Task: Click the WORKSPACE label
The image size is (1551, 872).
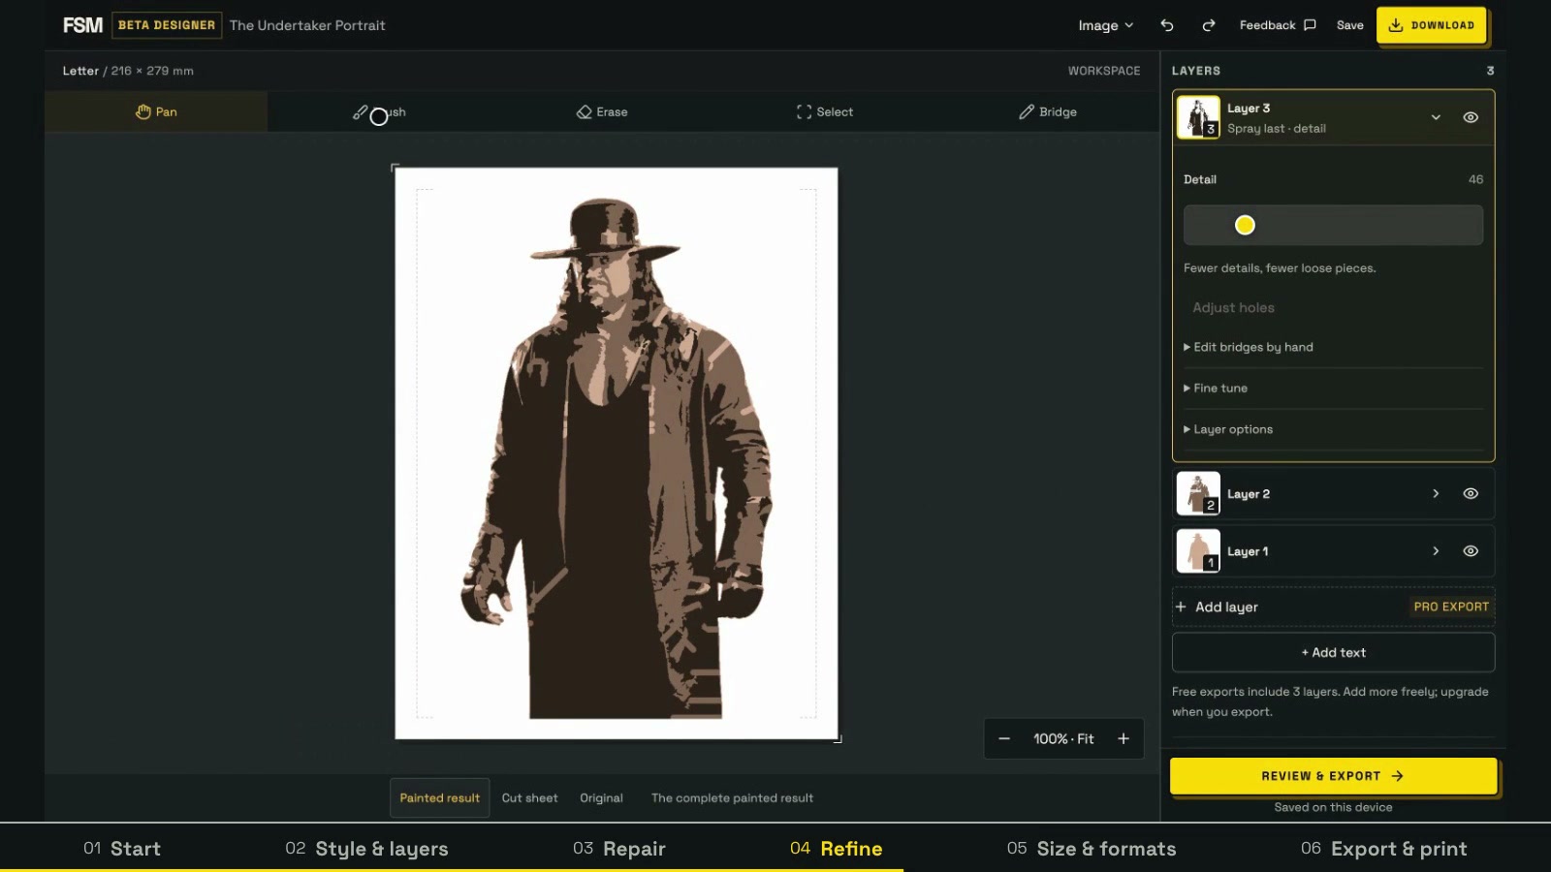Action: click(1104, 71)
